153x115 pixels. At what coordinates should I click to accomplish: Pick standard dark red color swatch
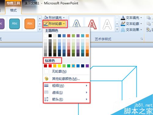[x=46, y=66]
